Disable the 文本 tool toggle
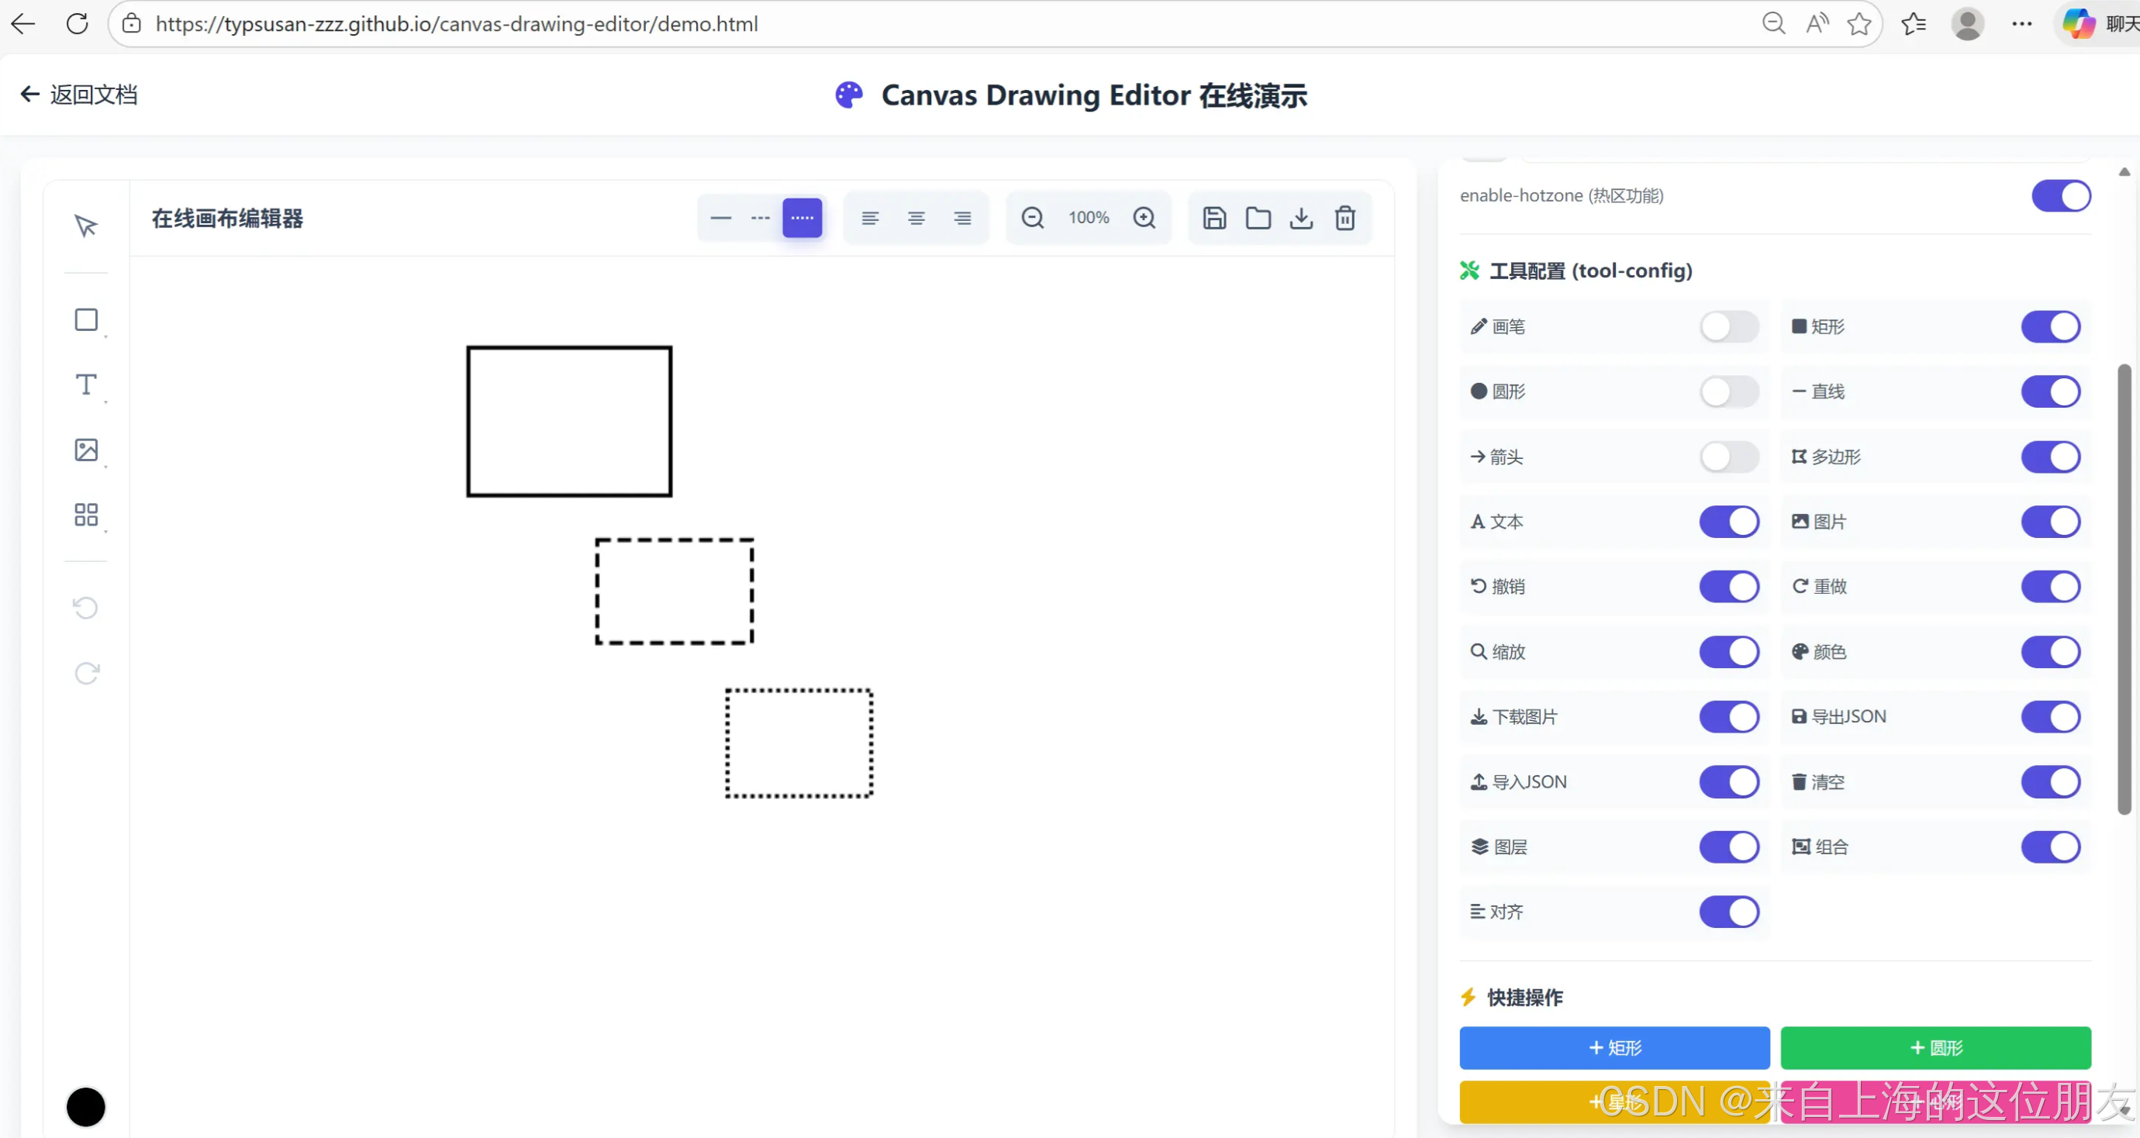 click(x=1729, y=521)
